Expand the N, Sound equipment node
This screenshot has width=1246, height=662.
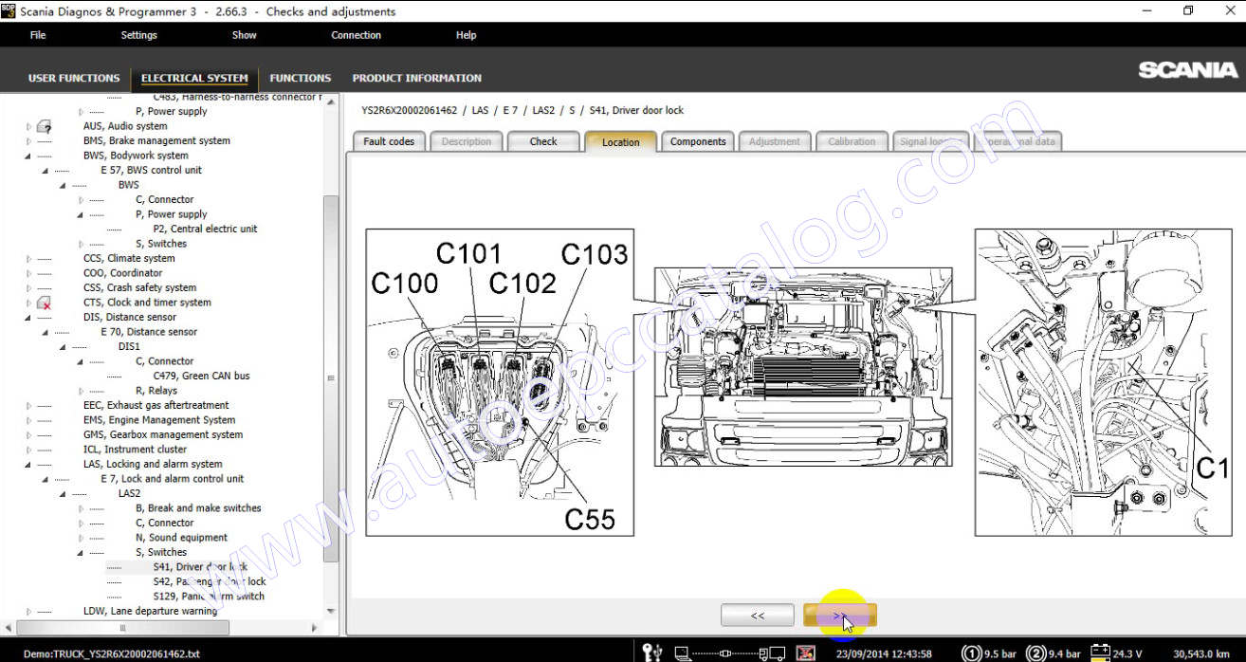tap(82, 538)
